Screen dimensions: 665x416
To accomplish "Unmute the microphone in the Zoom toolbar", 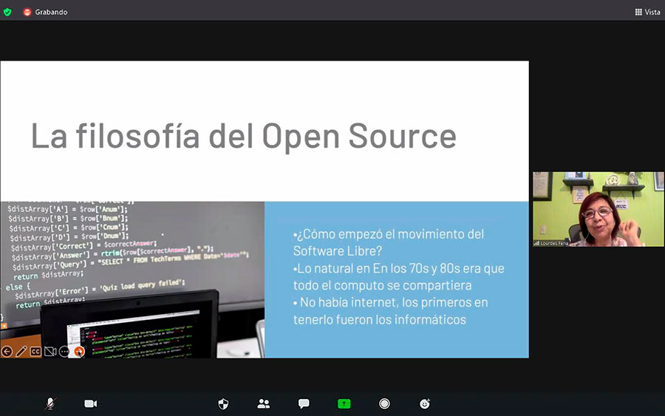I will [50, 403].
